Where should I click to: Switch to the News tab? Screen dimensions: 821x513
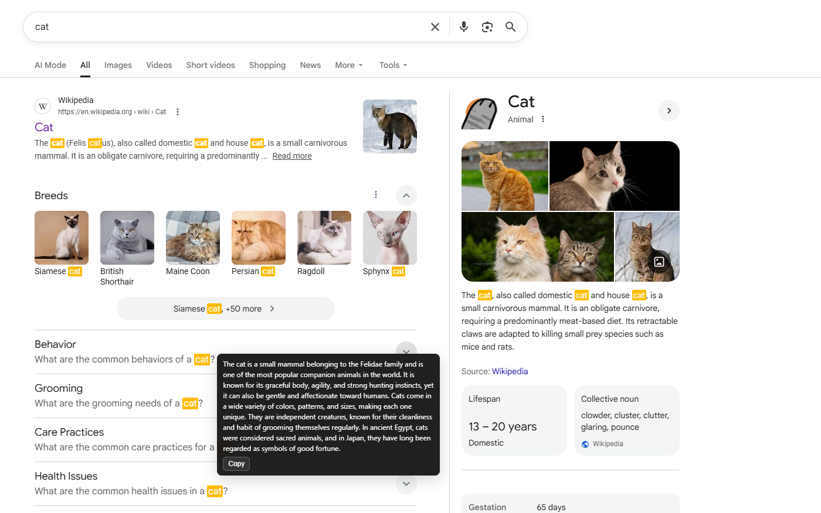tap(310, 65)
